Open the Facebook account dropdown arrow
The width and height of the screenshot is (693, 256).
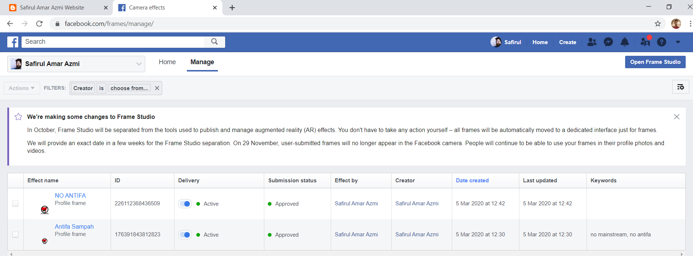click(678, 42)
